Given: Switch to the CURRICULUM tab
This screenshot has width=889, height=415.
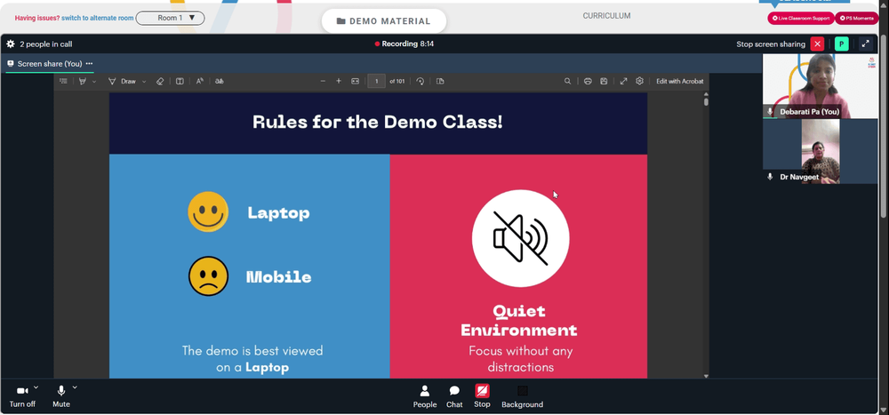Looking at the screenshot, I should (606, 16).
